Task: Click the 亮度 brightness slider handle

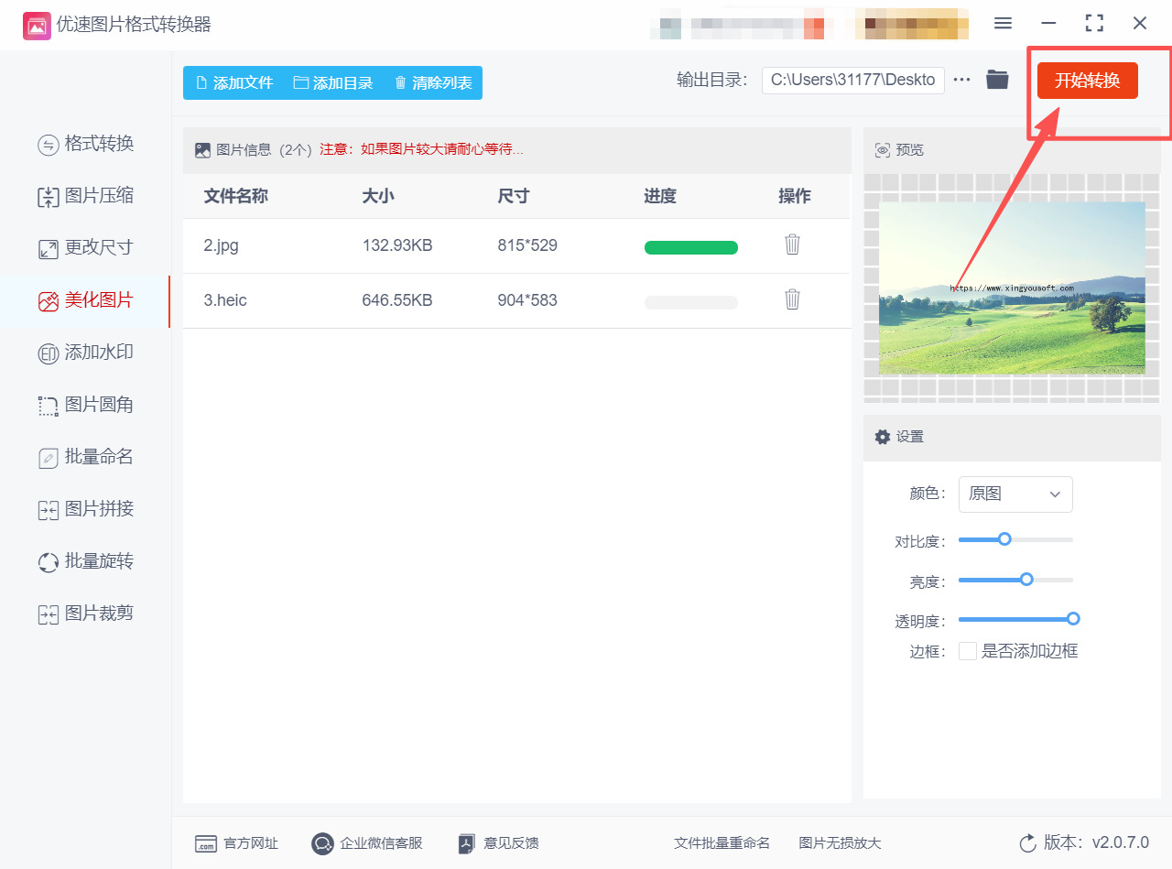Action: [x=1026, y=580]
